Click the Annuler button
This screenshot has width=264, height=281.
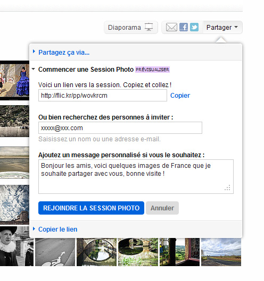coord(162,208)
